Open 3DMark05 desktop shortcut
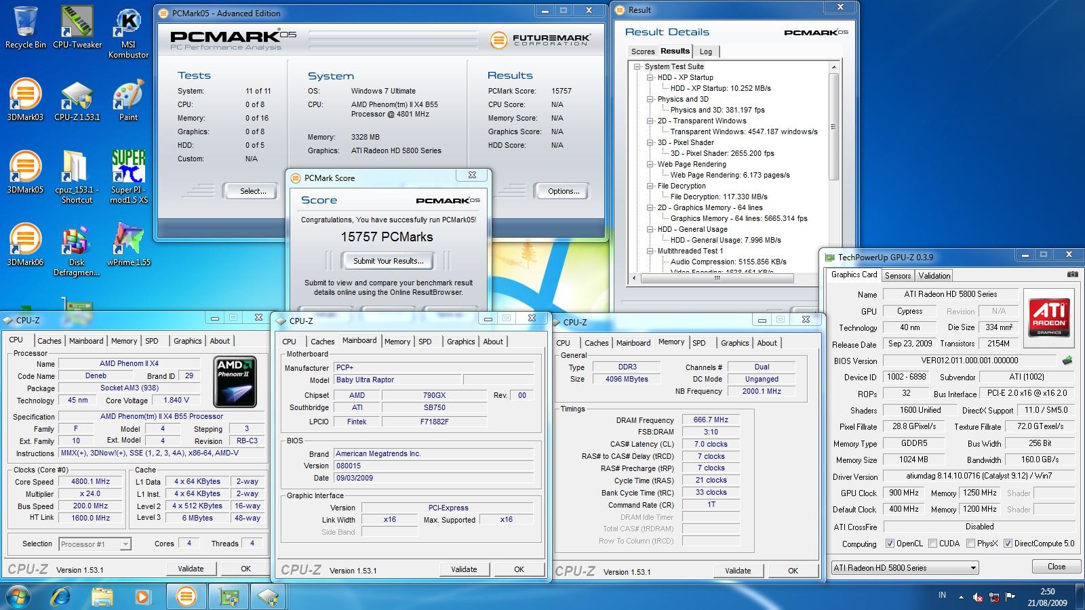1085x610 pixels. click(25, 172)
